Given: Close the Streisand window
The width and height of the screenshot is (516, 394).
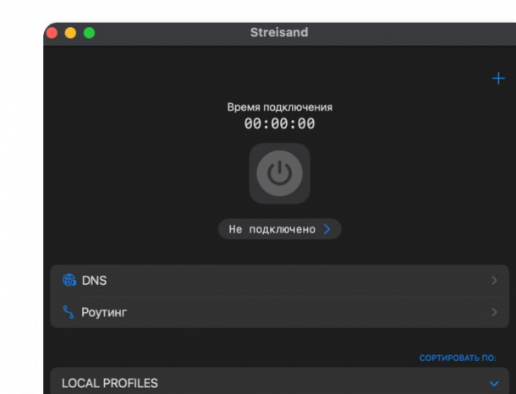Looking at the screenshot, I should (x=52, y=33).
